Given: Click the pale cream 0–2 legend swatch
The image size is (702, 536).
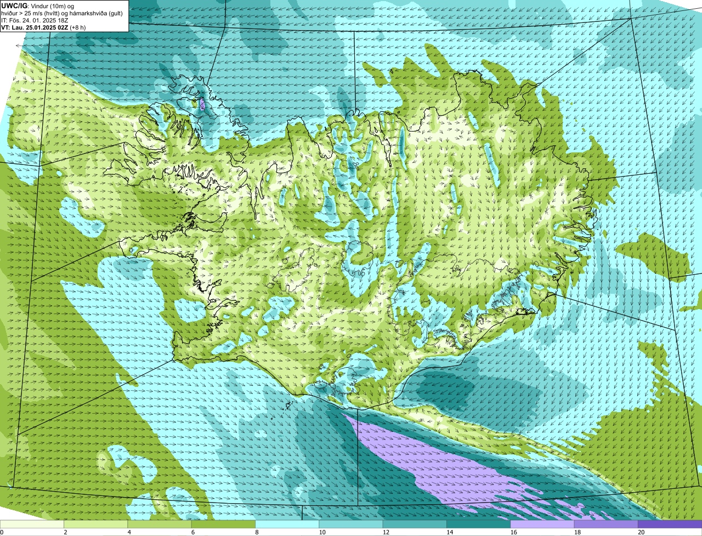Looking at the screenshot, I should point(32,524).
